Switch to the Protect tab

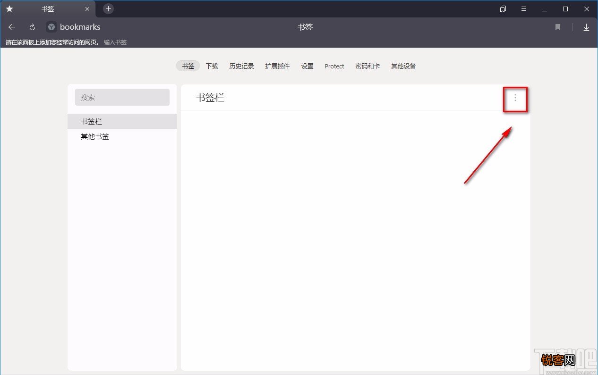click(334, 66)
